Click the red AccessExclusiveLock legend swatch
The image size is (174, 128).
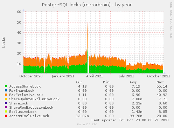click(x=6, y=116)
